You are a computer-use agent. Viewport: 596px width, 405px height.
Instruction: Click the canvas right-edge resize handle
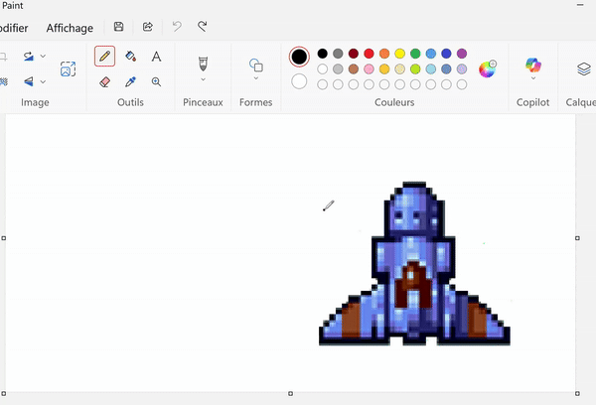[577, 238]
